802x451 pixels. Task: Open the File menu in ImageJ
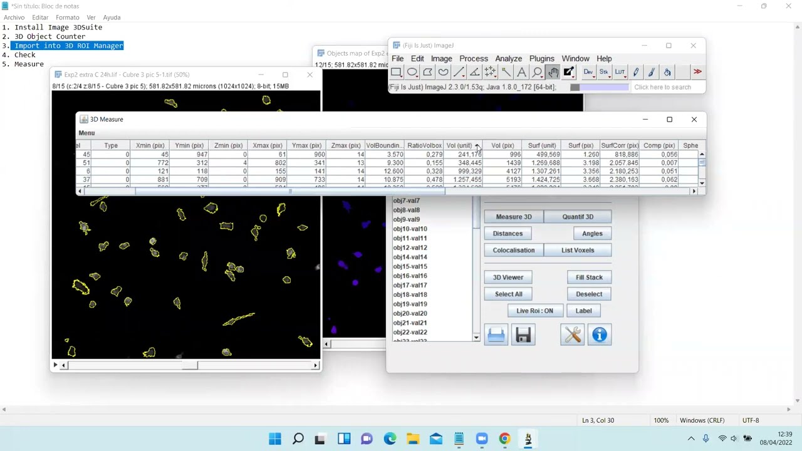[397, 58]
